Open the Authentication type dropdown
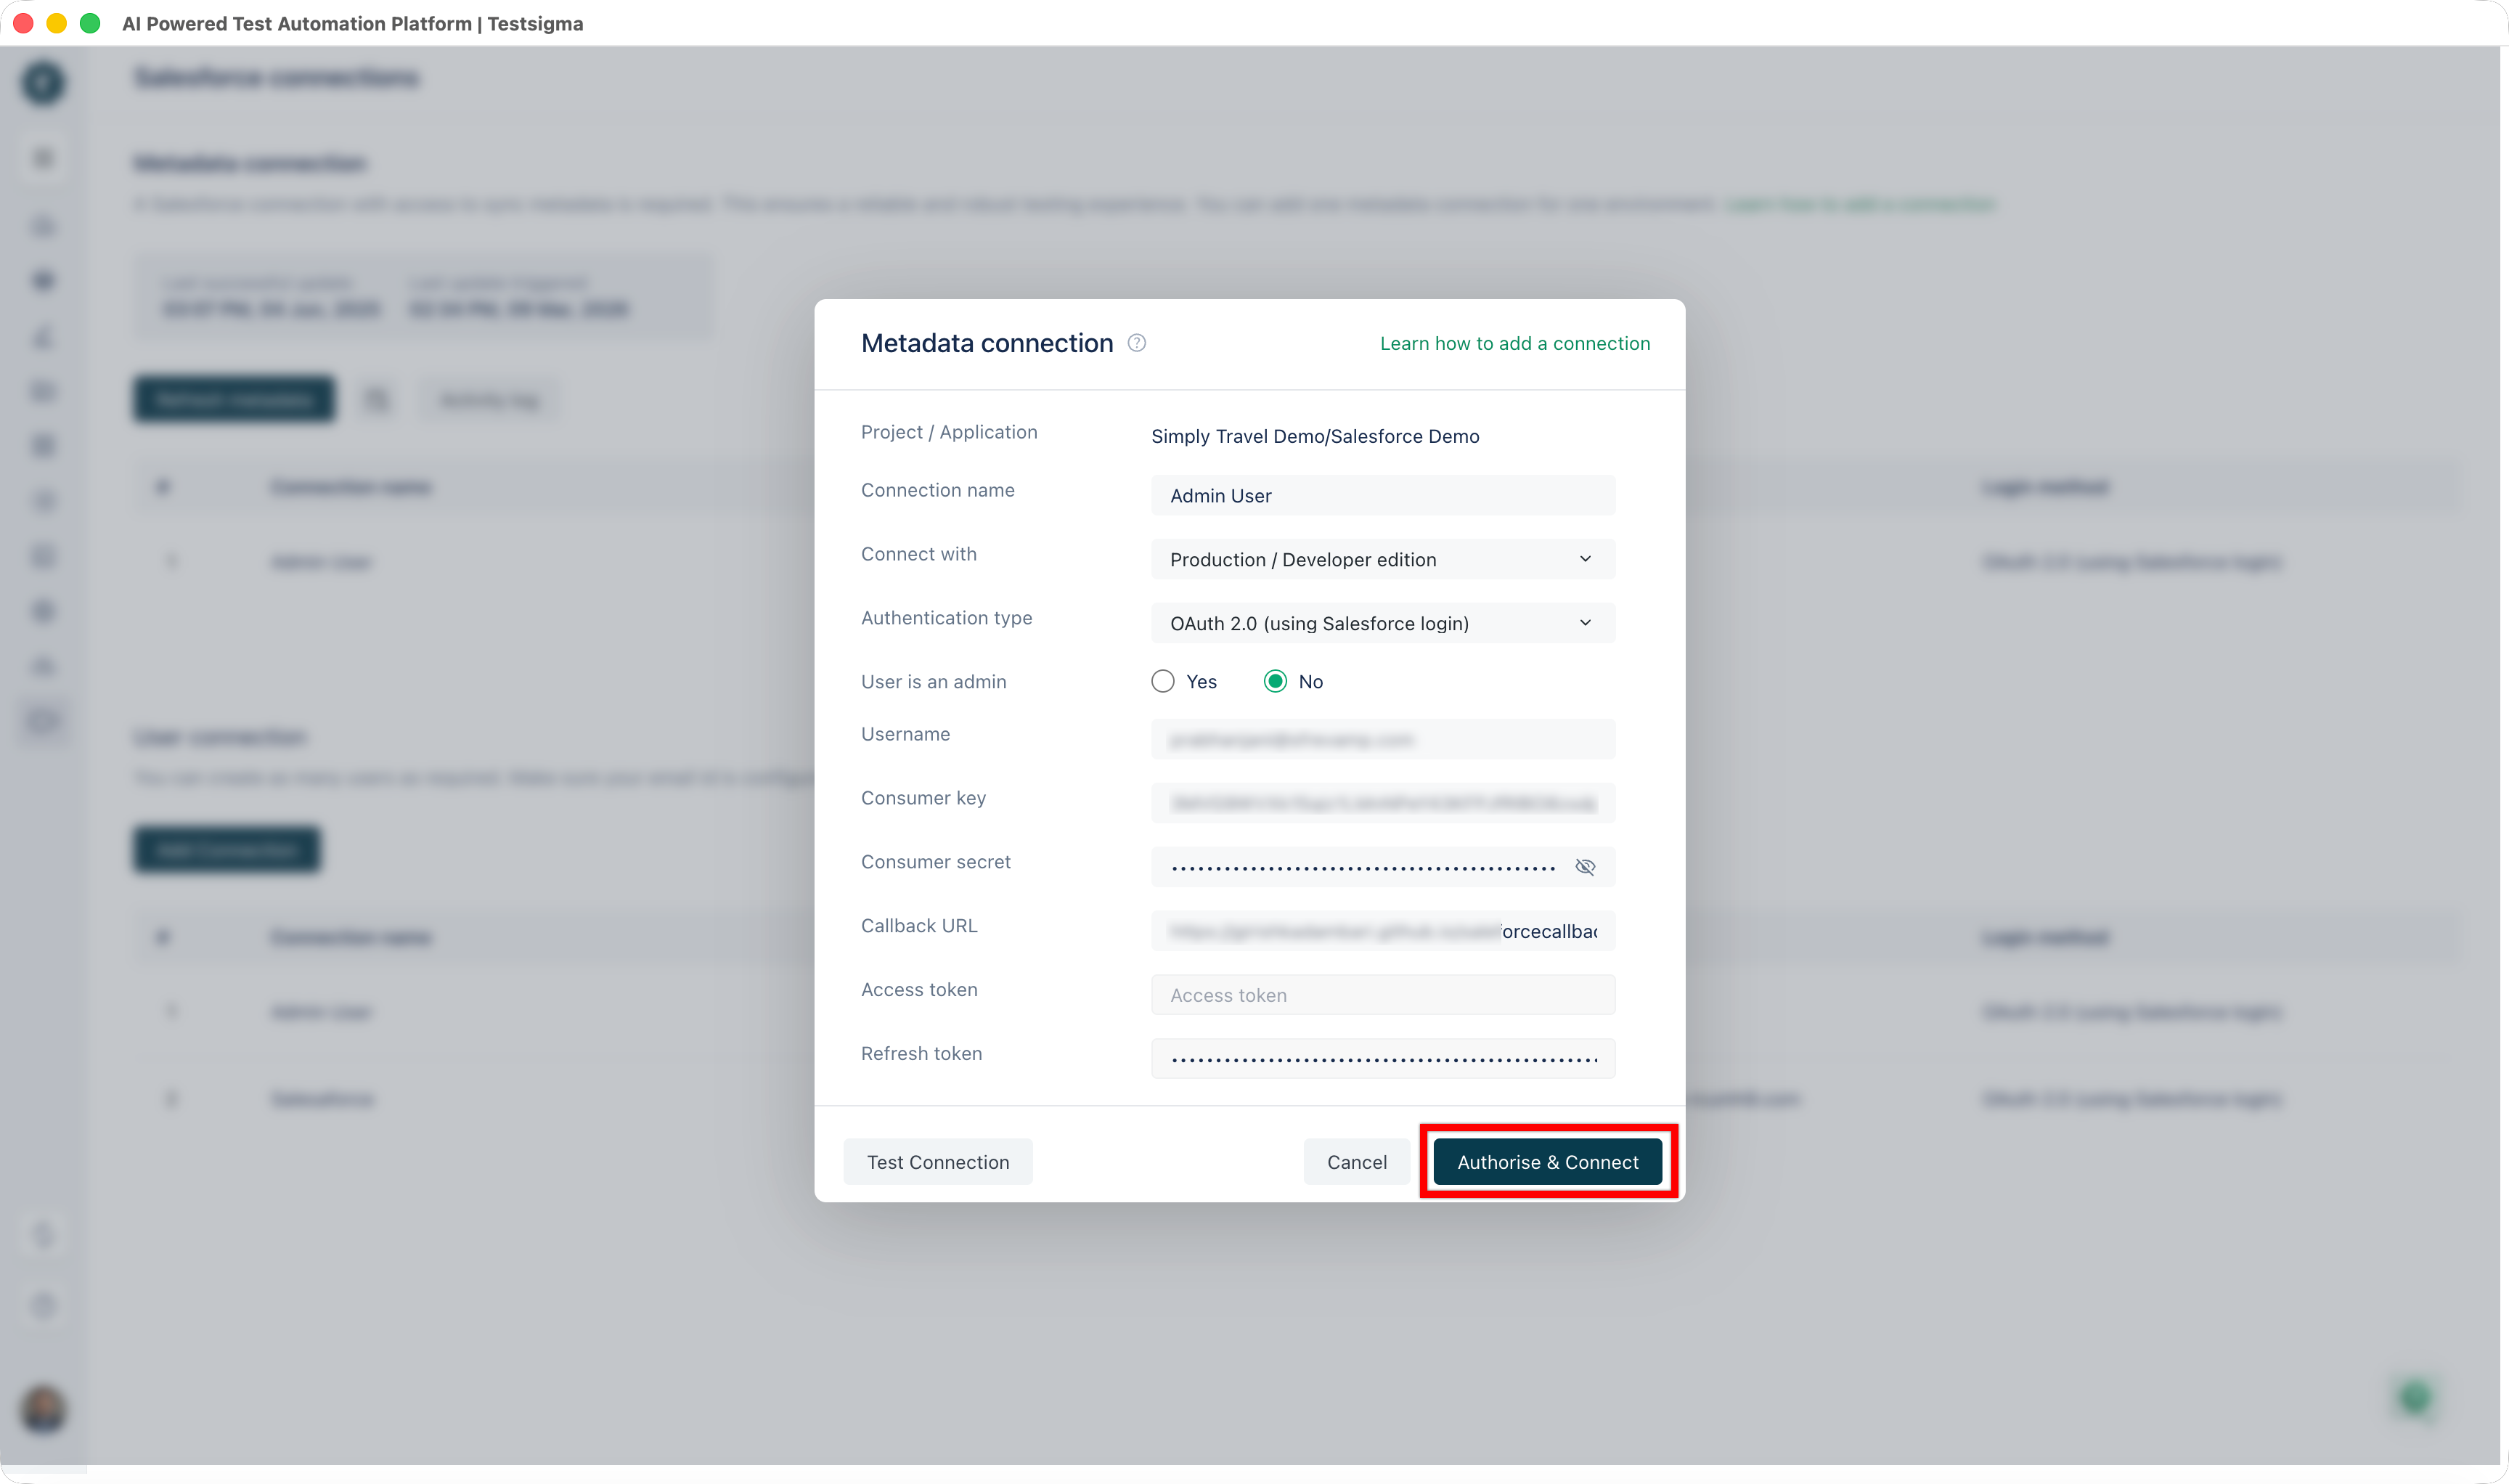The height and width of the screenshot is (1484, 2509). pyautogui.click(x=1382, y=622)
